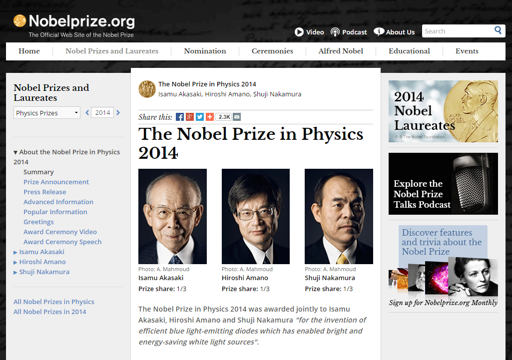The height and width of the screenshot is (360, 512).
Task: Click the Nobelprize.org medal logo icon
Action: click(19, 21)
